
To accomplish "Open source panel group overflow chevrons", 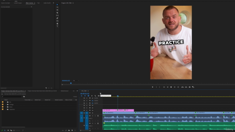I will click(x=54, y=3).
